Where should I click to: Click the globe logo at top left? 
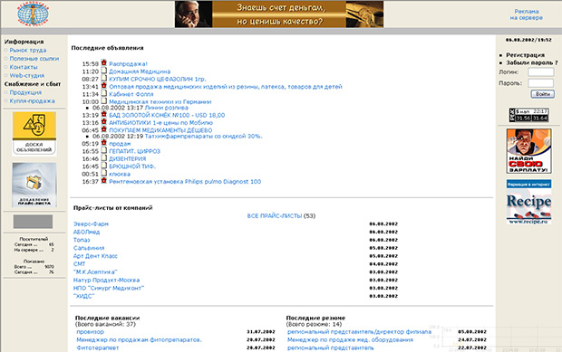point(33,14)
